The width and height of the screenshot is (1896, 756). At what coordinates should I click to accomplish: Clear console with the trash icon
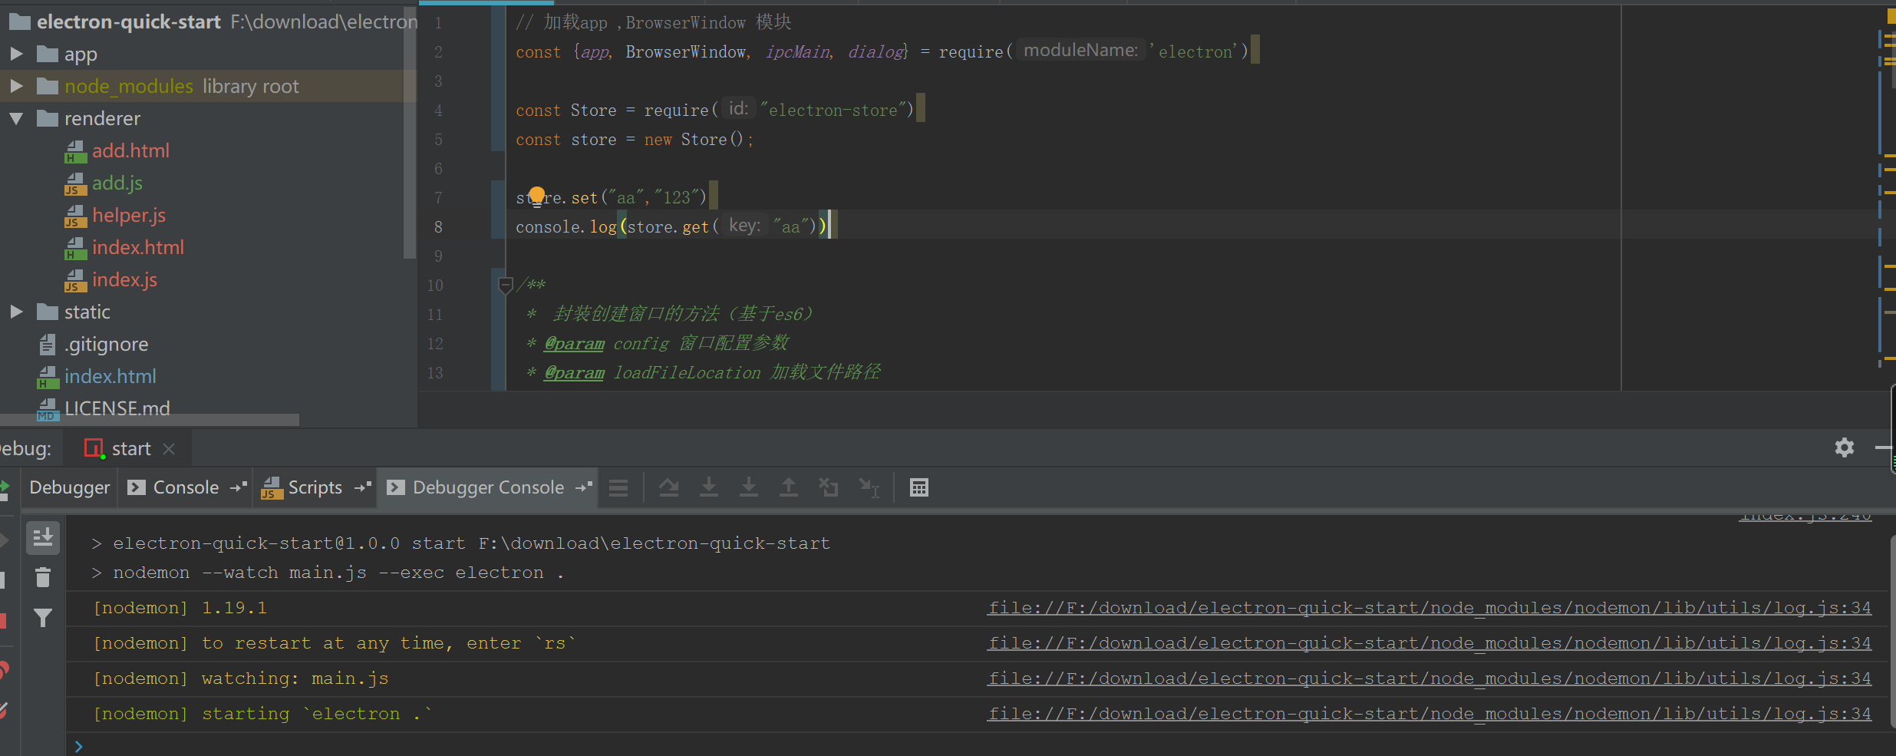click(x=43, y=577)
